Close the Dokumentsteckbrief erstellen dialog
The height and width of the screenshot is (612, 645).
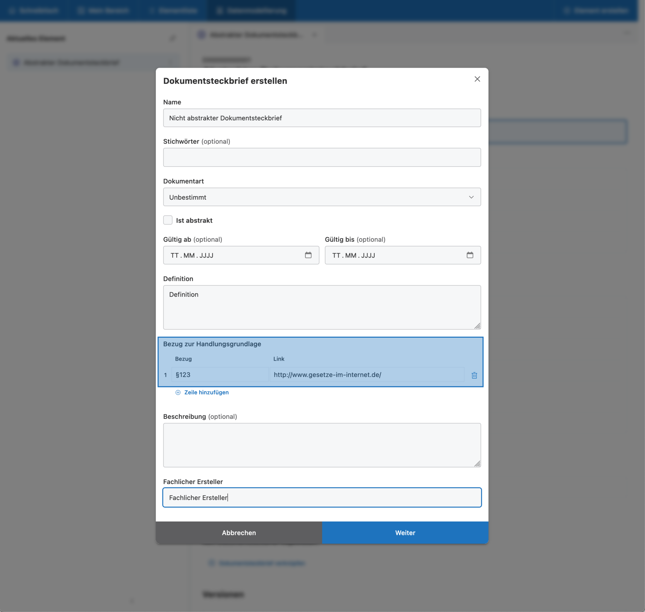pos(477,79)
